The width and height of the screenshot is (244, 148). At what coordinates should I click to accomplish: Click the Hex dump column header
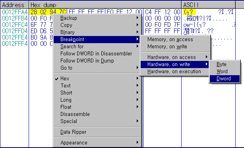click(105, 5)
